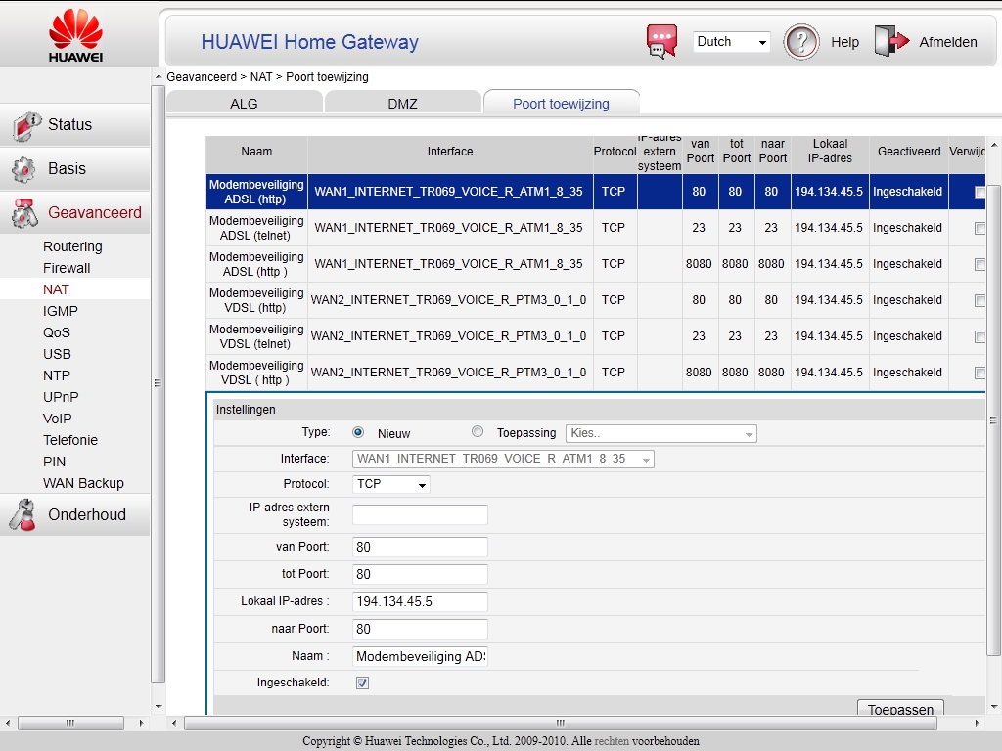The height and width of the screenshot is (751, 1002).
Task: Open QoS settings
Action: tap(57, 332)
